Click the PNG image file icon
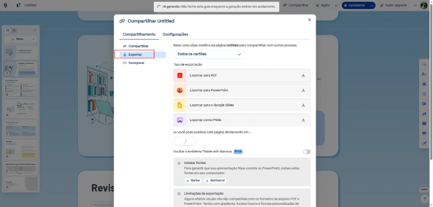The width and height of the screenshot is (433, 207). coord(180,120)
